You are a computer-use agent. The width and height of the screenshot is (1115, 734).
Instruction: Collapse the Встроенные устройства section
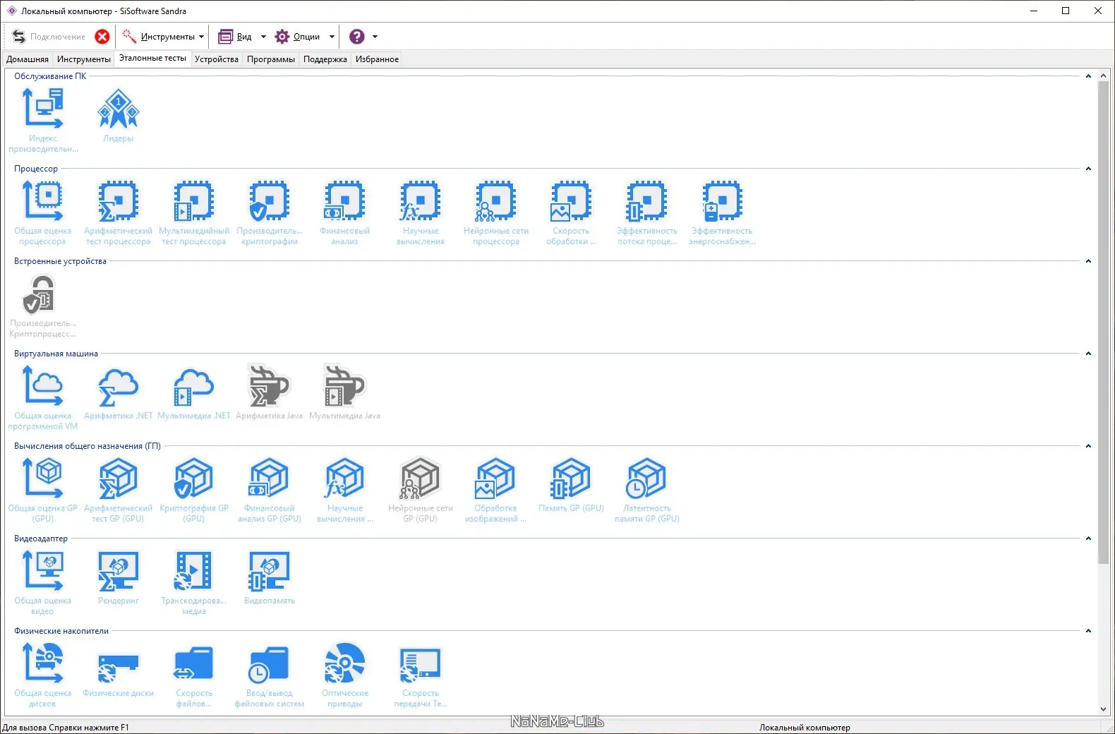pyautogui.click(x=1088, y=261)
